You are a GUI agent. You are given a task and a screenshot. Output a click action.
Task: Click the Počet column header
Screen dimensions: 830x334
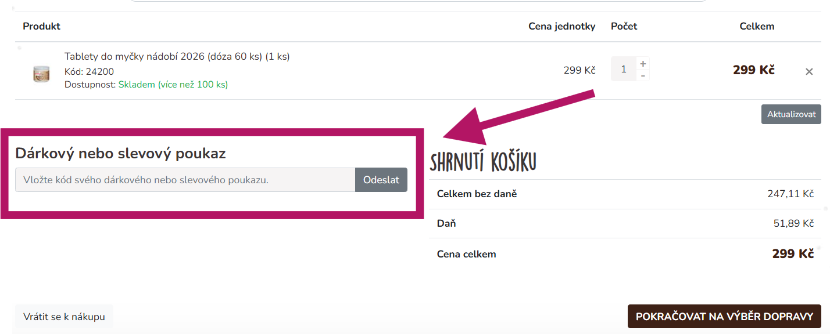(624, 26)
